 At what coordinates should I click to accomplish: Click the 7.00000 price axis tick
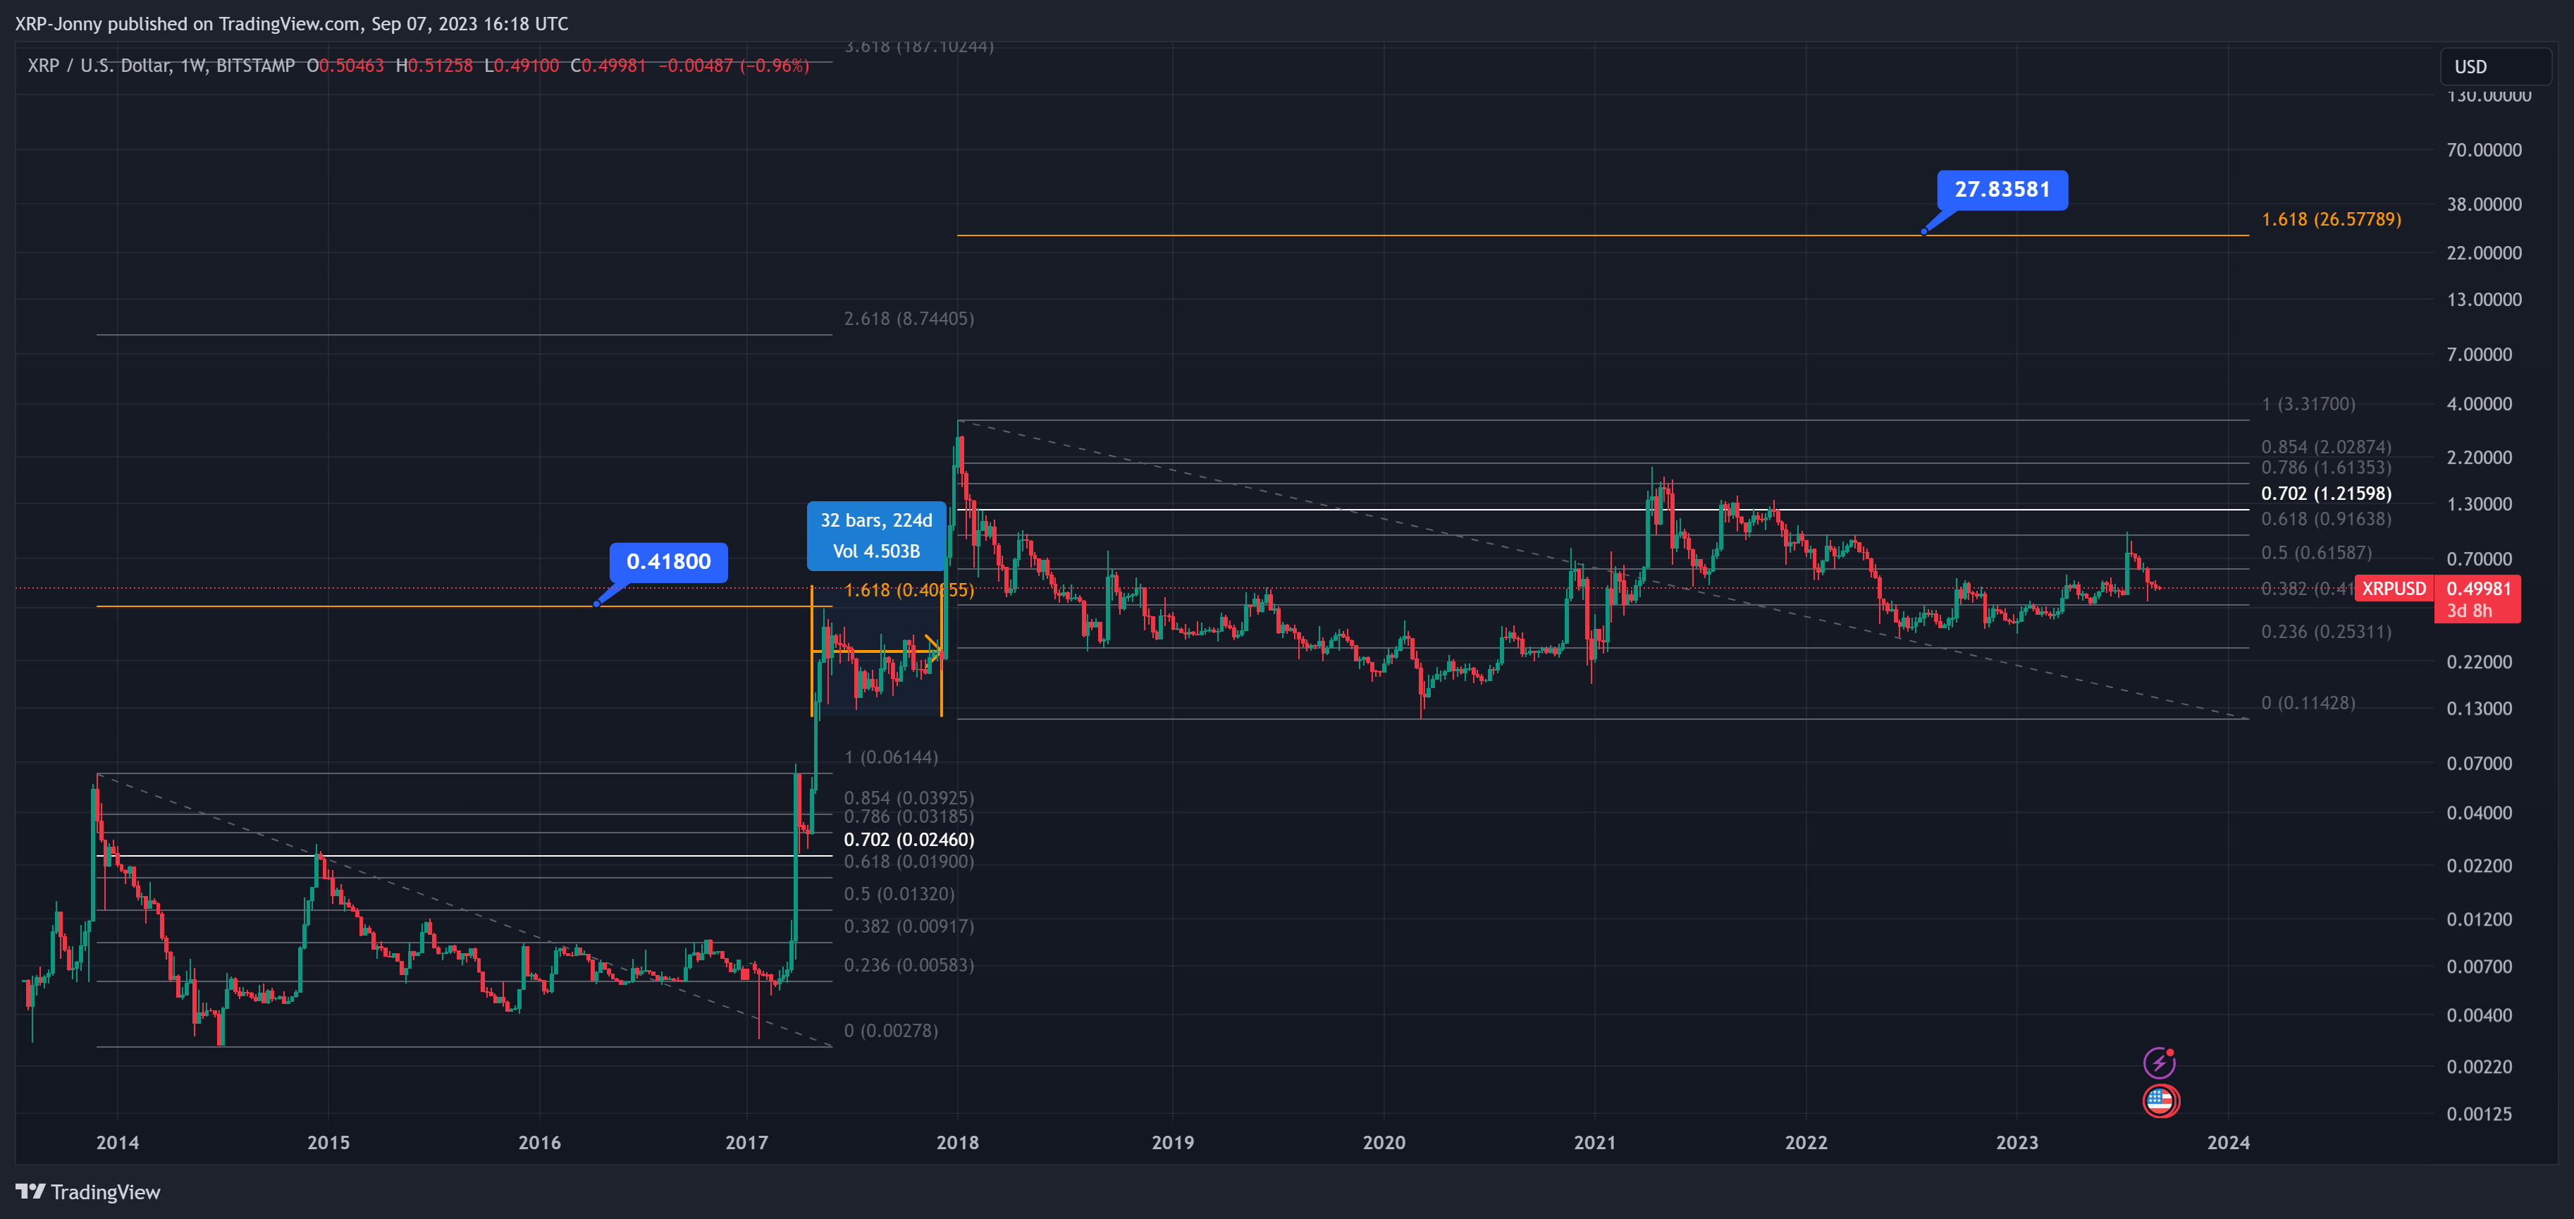click(x=2479, y=355)
